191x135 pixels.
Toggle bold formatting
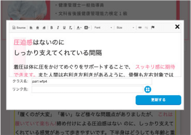pyautogui.click(x=52, y=28)
